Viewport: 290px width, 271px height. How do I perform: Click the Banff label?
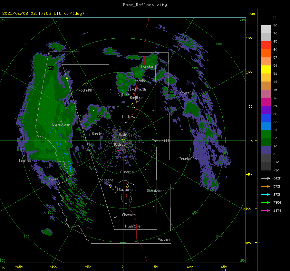coord(53,180)
